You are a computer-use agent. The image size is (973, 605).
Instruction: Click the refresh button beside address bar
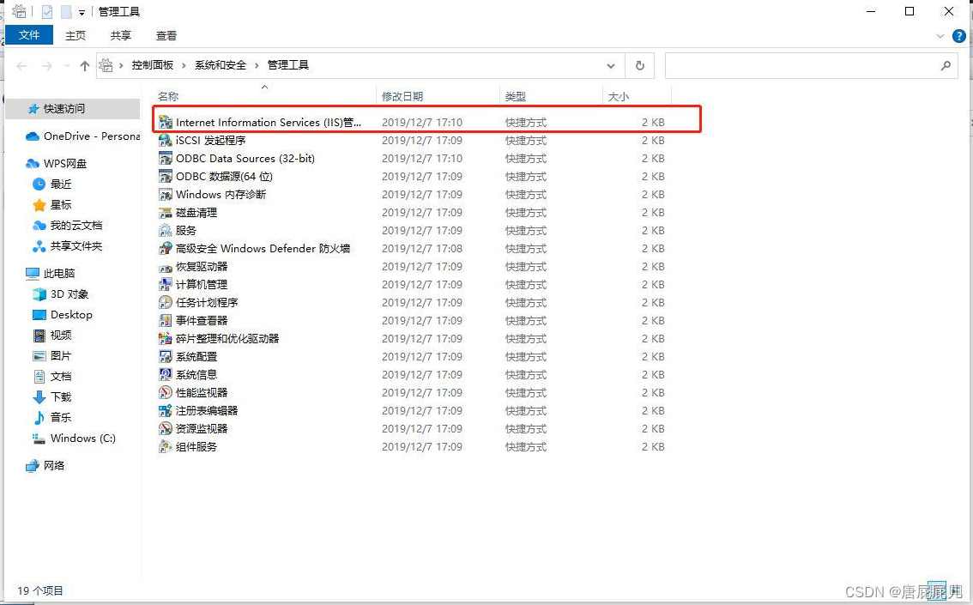639,65
